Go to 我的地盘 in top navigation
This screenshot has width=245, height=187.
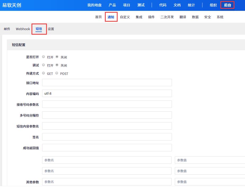tap(94, 5)
